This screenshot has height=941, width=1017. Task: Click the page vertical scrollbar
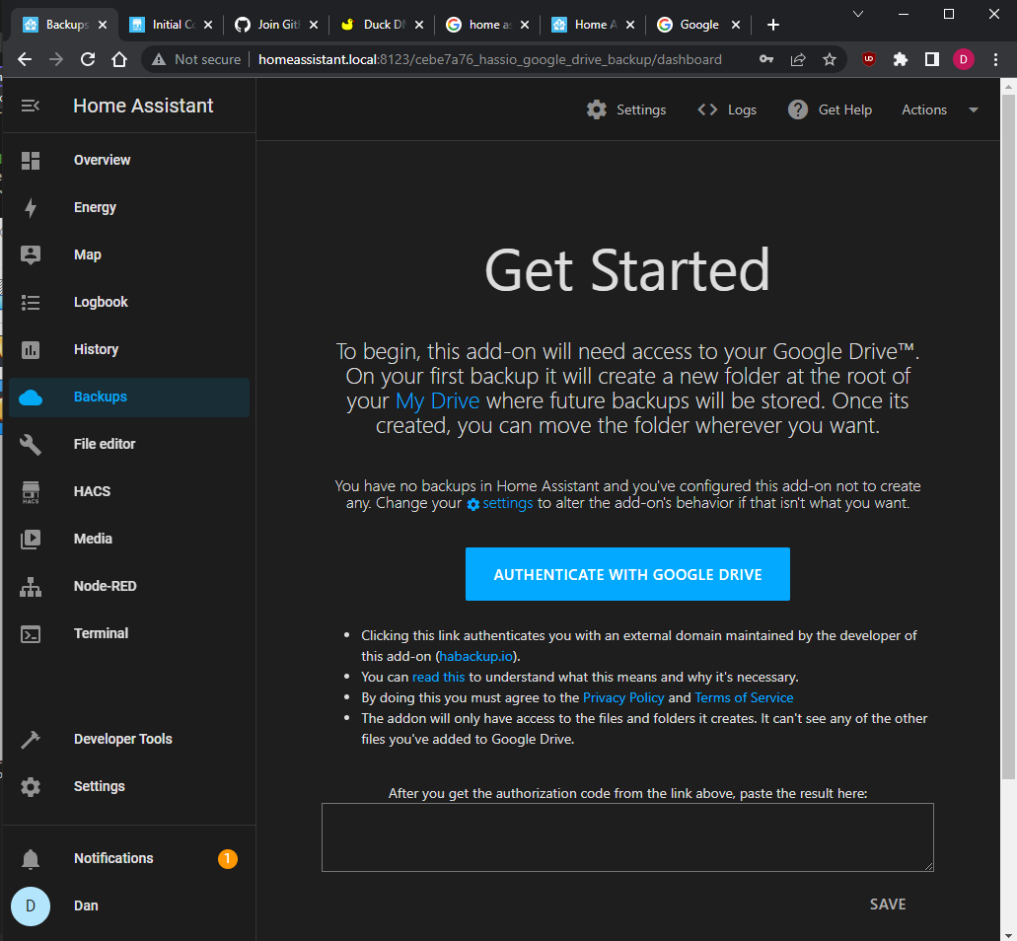point(1008,436)
